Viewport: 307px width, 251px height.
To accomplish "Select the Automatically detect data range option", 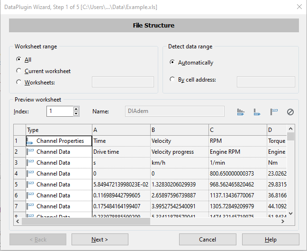I will 172,63.
